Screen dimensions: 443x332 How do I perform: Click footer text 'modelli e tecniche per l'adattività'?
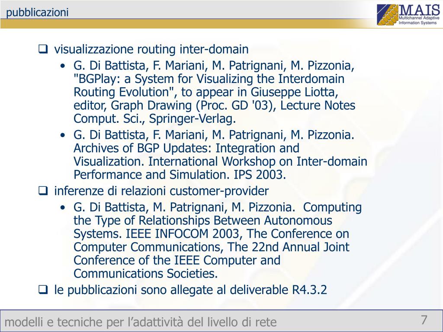tap(95, 322)
